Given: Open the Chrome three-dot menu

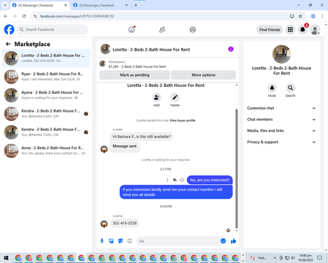Looking at the screenshot, I should [322, 16].
